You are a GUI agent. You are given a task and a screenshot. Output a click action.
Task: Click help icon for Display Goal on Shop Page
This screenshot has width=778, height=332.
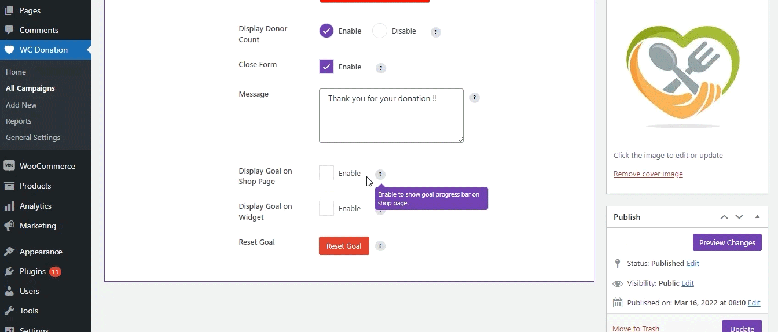(380, 175)
